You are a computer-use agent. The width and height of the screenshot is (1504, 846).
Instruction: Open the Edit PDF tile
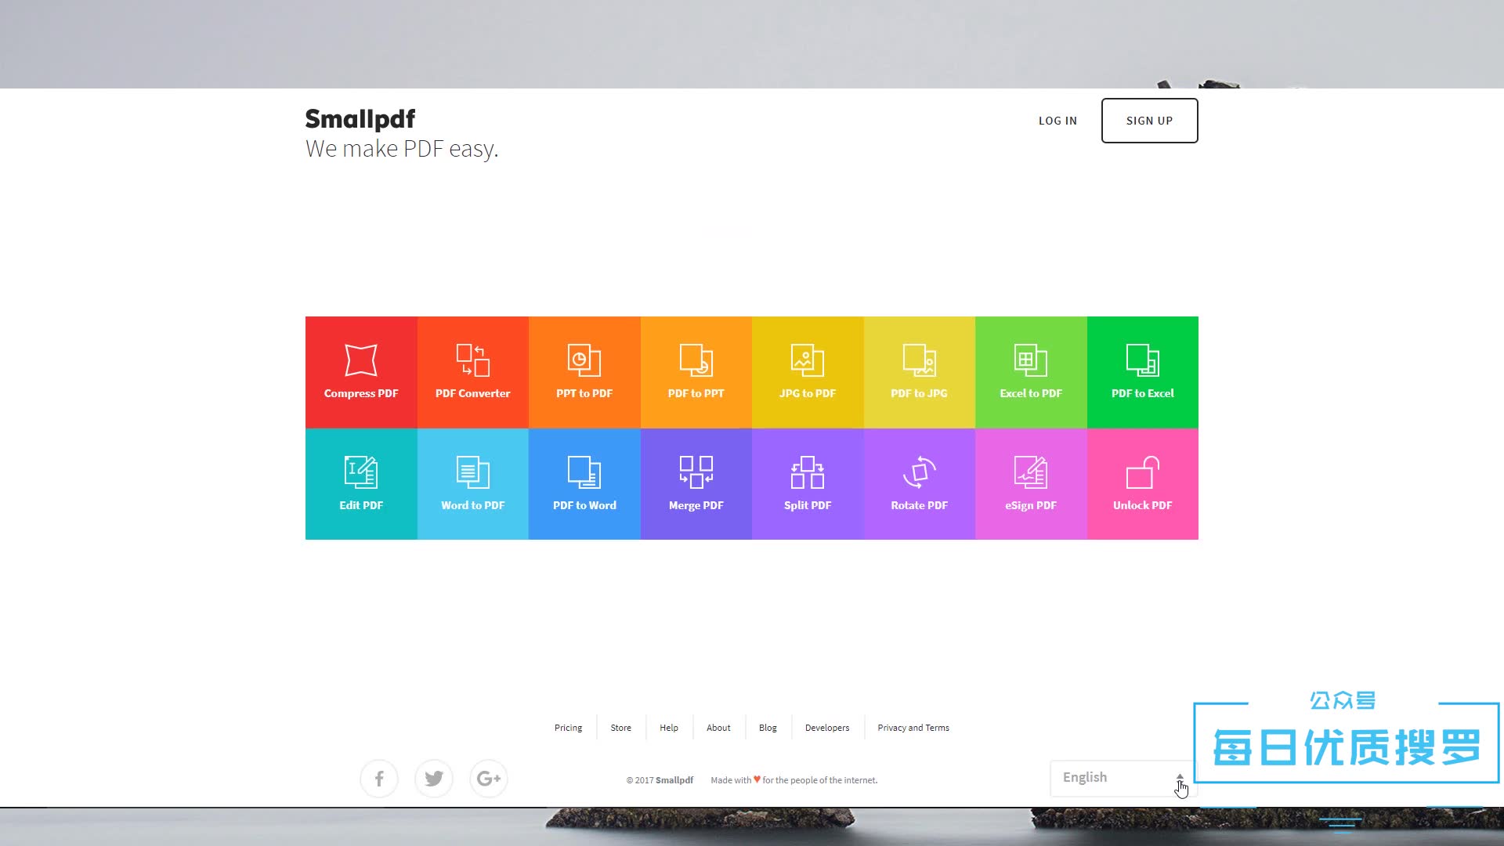[x=361, y=484]
